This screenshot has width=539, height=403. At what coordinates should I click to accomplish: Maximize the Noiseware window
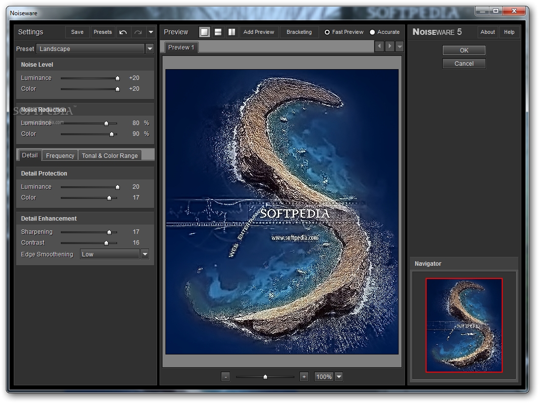(496, 11)
